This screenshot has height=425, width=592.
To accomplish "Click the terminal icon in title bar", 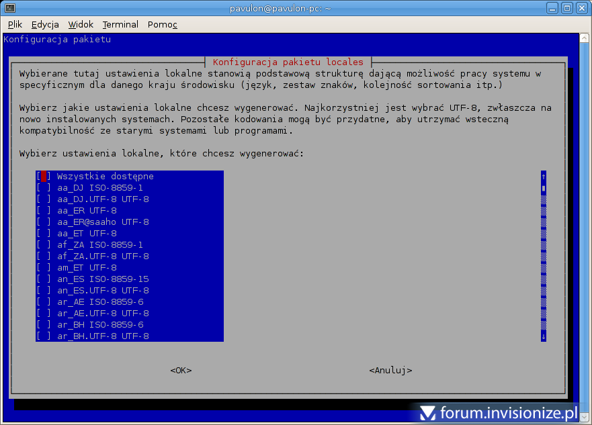I will (10, 8).
